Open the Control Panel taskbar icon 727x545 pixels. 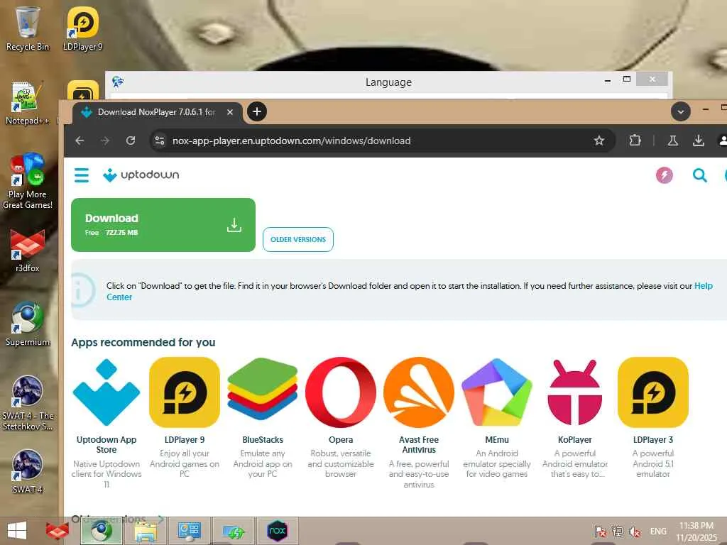click(x=189, y=531)
